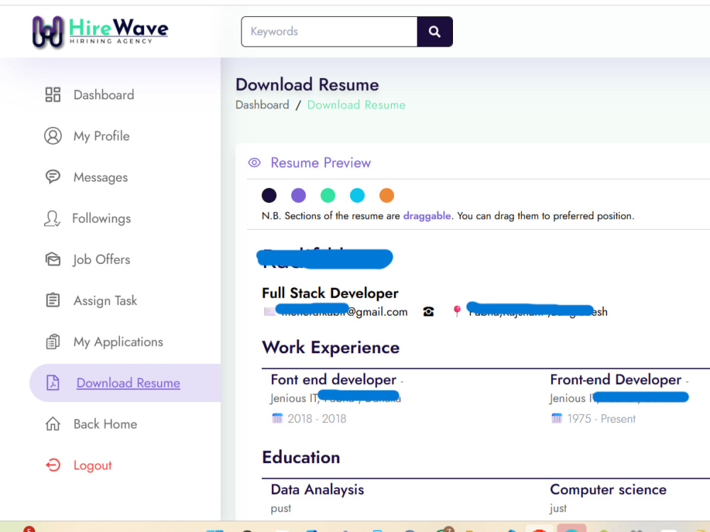Click the Job Offers envelope icon
This screenshot has width=710, height=532.
tap(53, 259)
